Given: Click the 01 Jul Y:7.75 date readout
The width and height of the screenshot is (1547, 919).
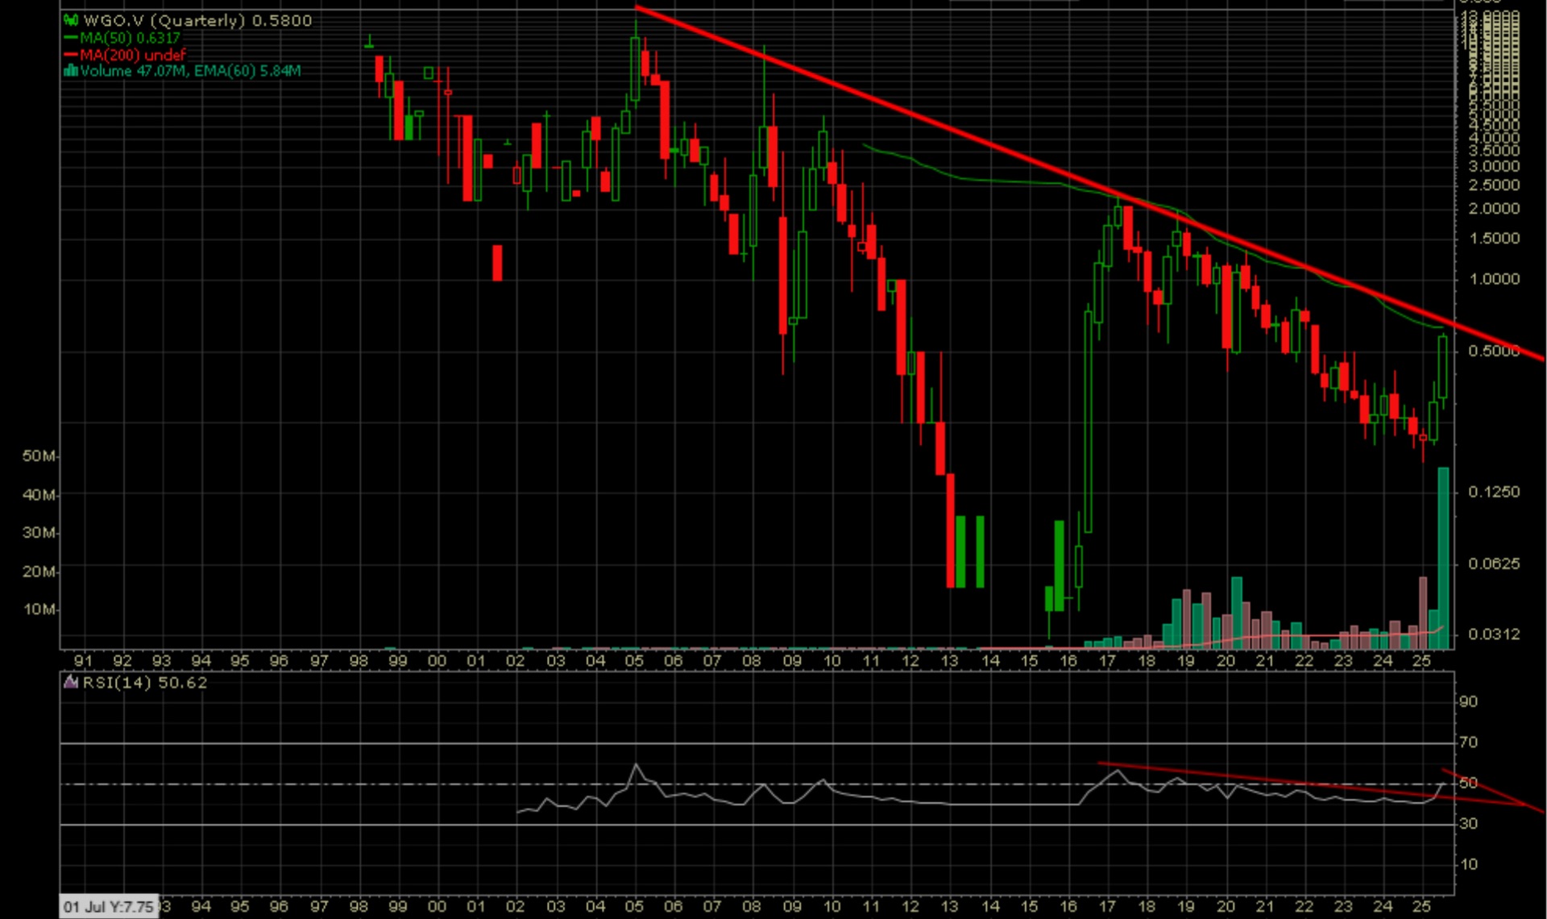Looking at the screenshot, I should coord(108,906).
